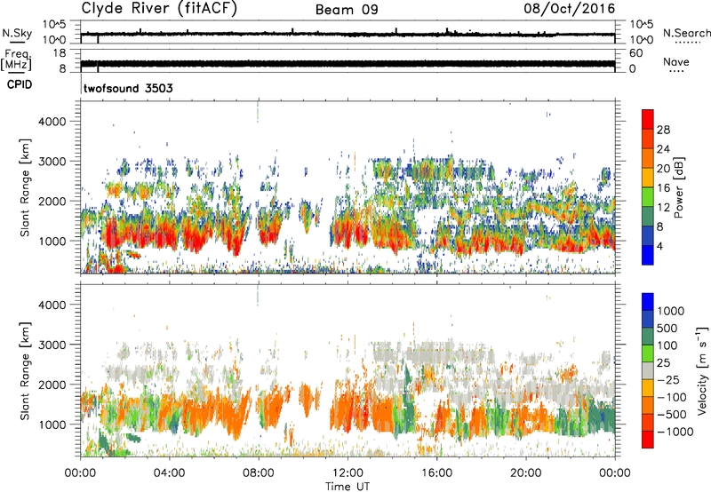Viewport: 711px width, 492px height.
Task: Click the '60' label on the Nave axis
Action: [636, 53]
